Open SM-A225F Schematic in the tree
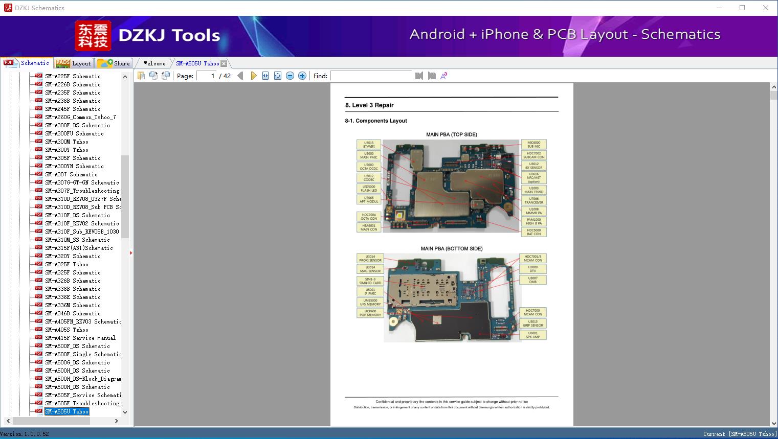Screen dimensions: 778x439 click(x=73, y=76)
